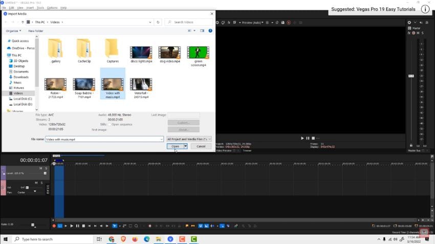Click the Record button in transport bar
This screenshot has height=244, width=435.
54,226
